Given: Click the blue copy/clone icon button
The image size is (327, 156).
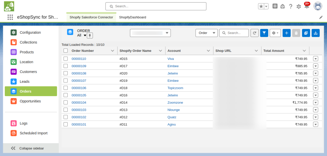Looking at the screenshot, I should pos(306,33).
